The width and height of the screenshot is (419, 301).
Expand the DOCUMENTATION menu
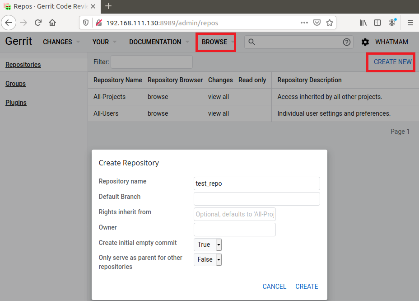(159, 42)
